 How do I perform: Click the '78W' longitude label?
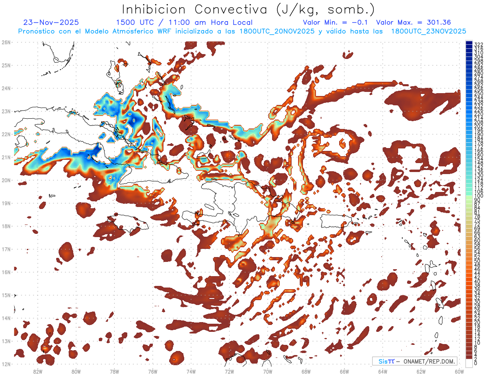point(114,371)
